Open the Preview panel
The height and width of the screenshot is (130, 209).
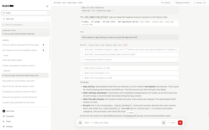click(166, 3)
